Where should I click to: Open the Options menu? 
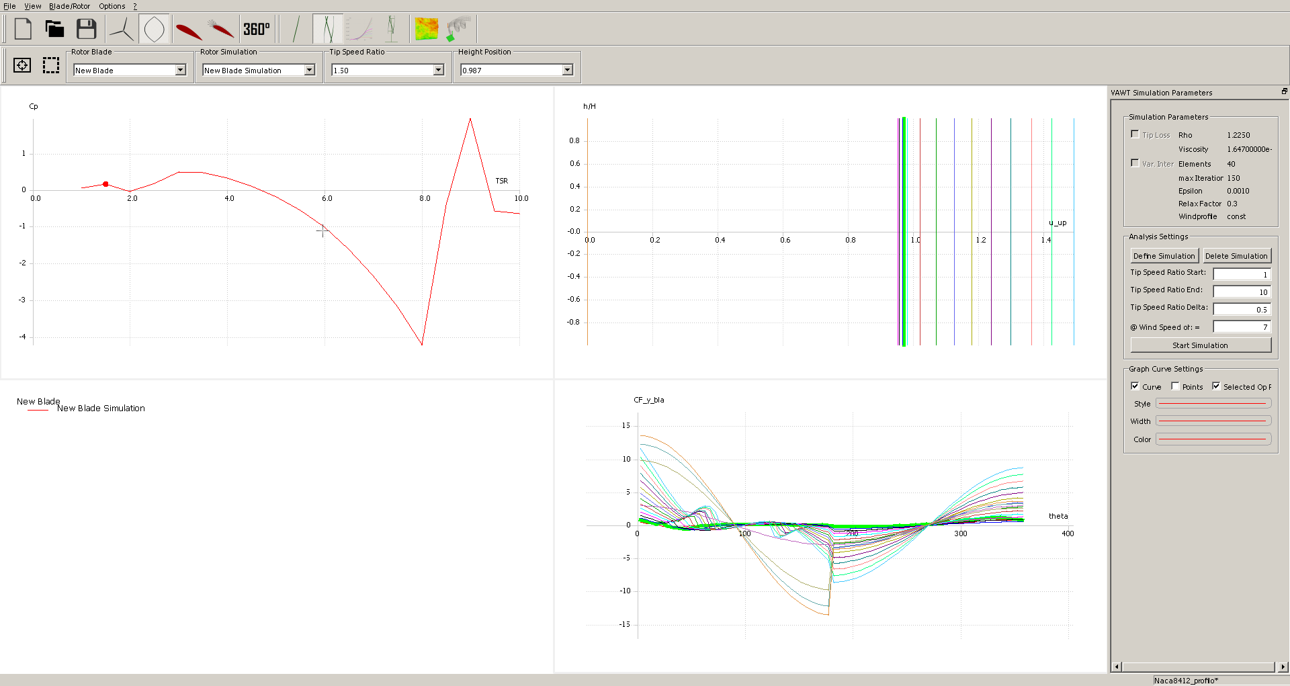click(x=112, y=6)
